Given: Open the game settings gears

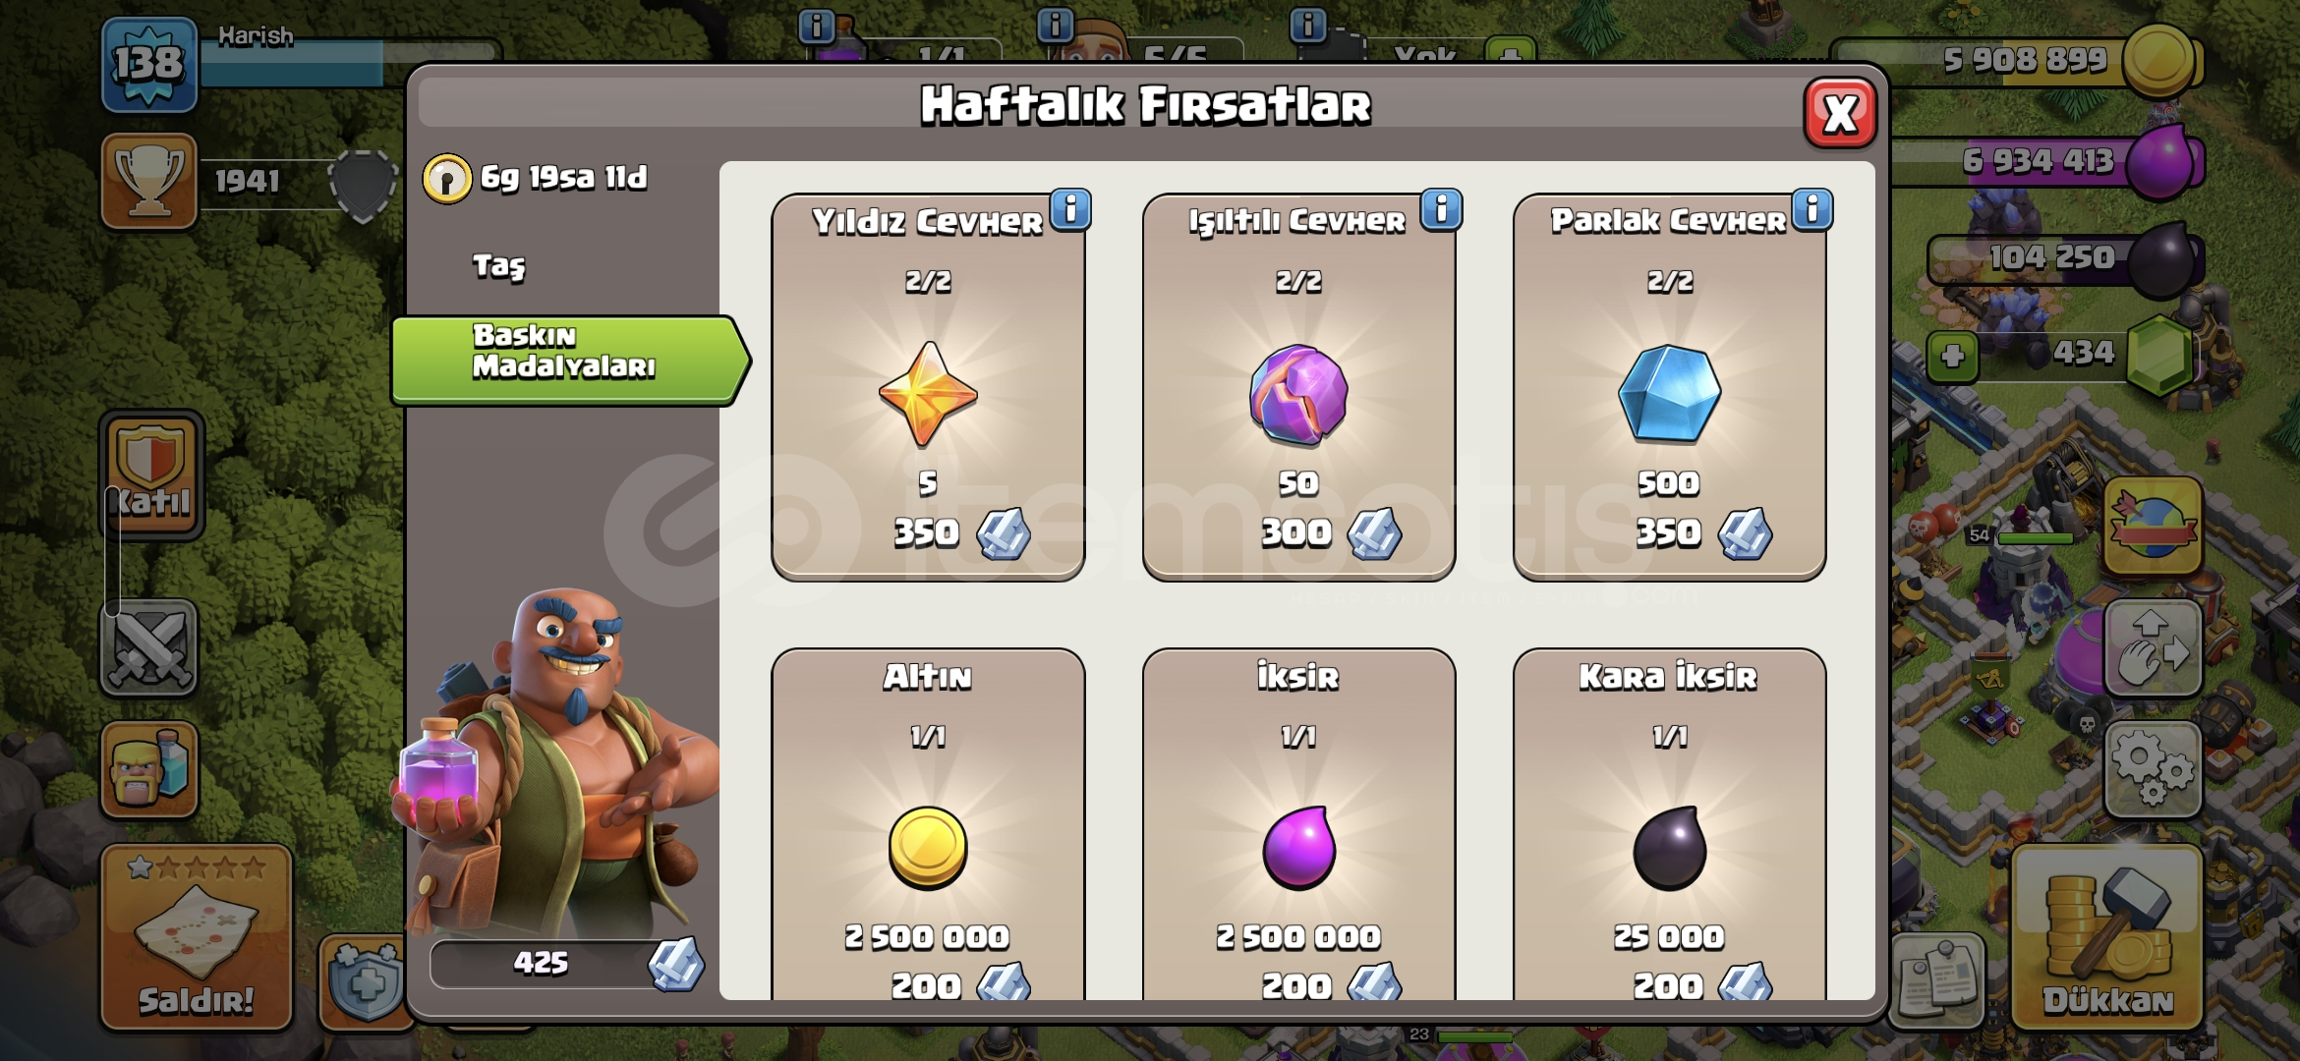Looking at the screenshot, I should click(x=2152, y=768).
